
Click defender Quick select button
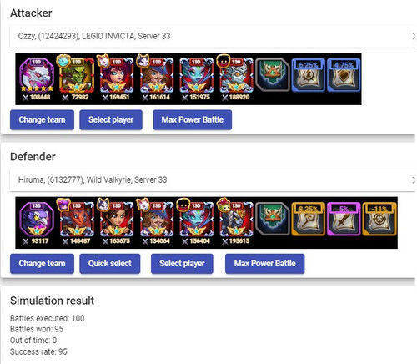[110, 264]
